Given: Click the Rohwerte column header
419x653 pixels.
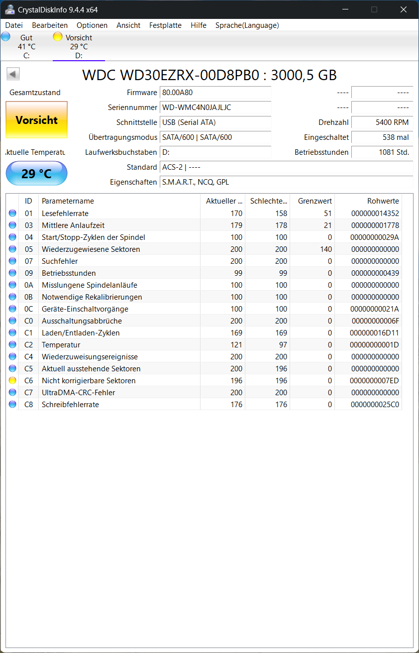Looking at the screenshot, I should point(368,201).
